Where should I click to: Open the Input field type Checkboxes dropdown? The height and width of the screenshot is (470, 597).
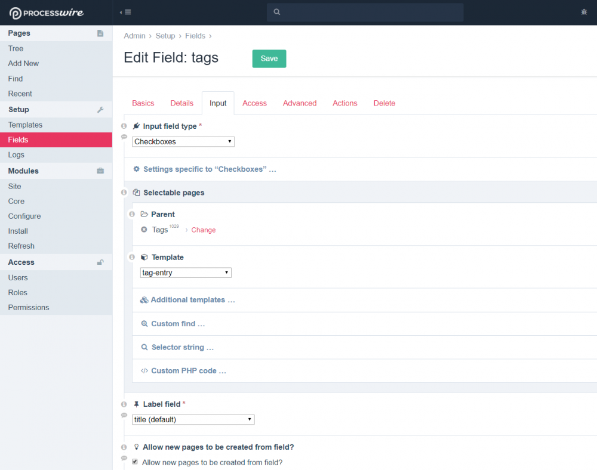click(x=183, y=142)
